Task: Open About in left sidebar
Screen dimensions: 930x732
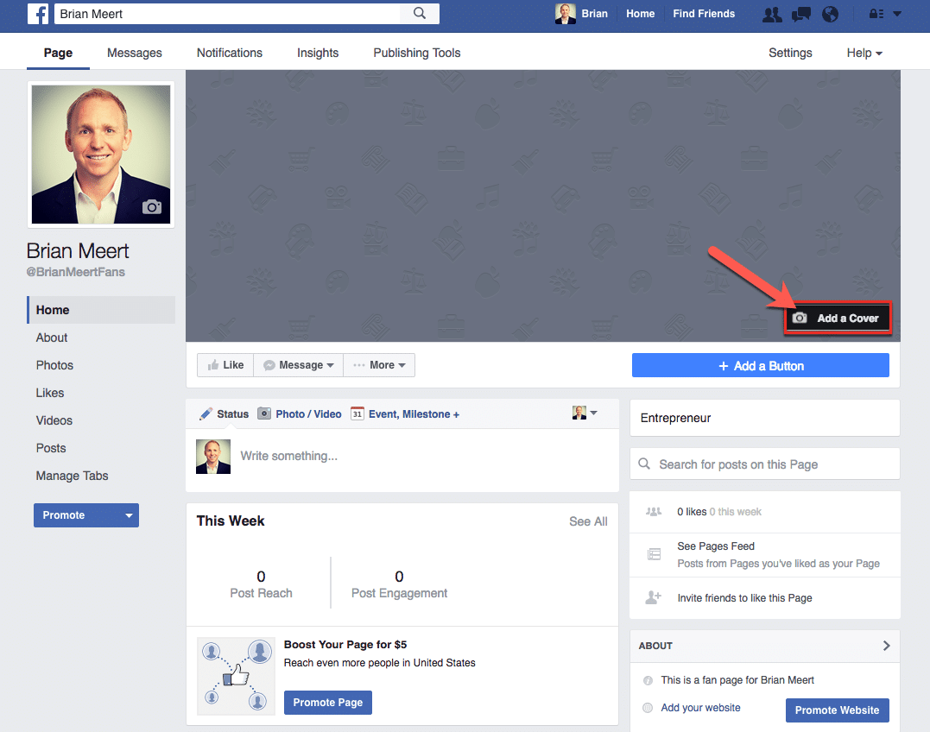Action: point(52,338)
